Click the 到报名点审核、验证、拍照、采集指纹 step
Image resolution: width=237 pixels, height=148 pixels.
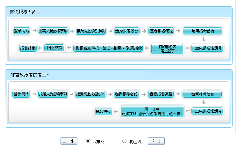(108, 48)
